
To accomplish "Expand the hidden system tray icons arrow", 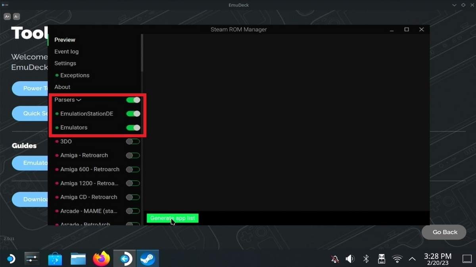I will [412, 259].
